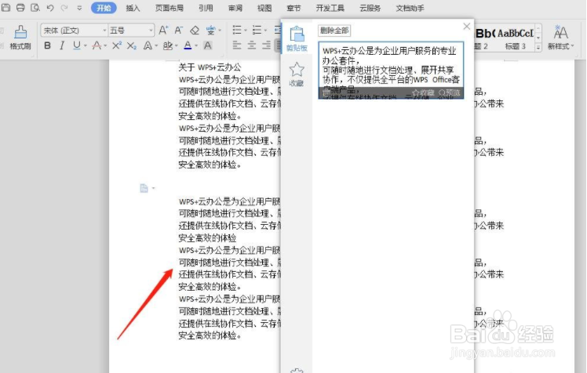Open the 页面布局 tab

[x=170, y=8]
